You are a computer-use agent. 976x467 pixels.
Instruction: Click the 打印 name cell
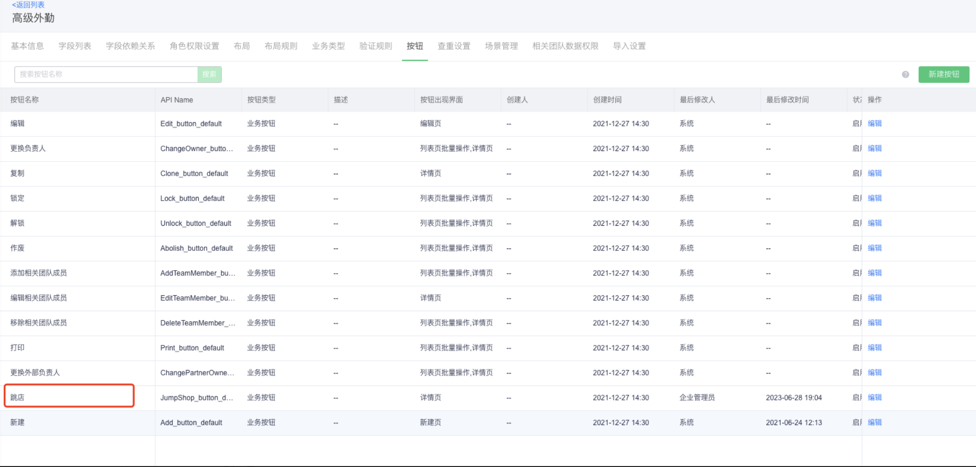click(17, 348)
